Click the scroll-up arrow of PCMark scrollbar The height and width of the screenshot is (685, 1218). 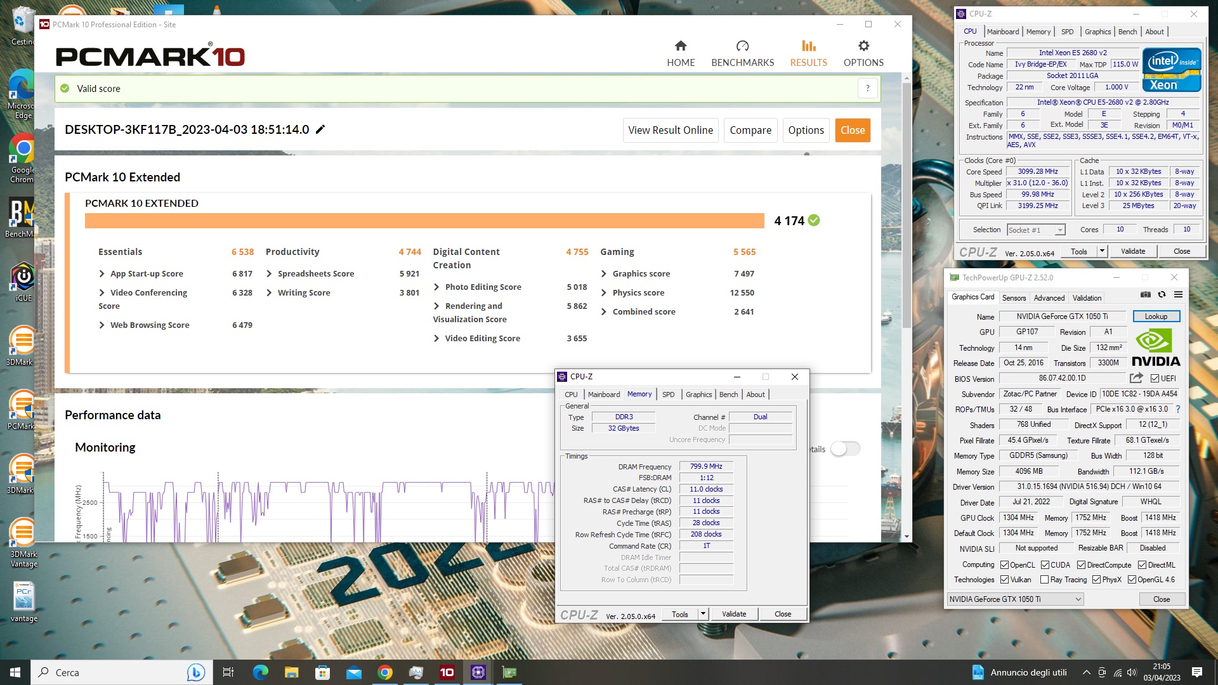pyautogui.click(x=907, y=78)
